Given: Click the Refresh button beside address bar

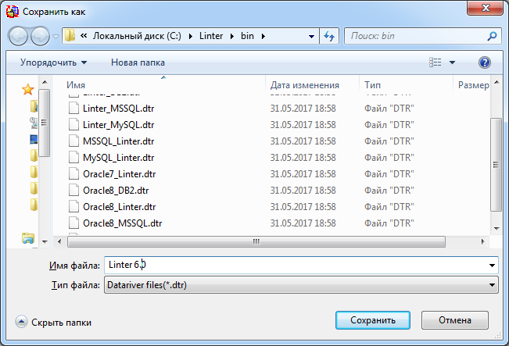Looking at the screenshot, I should (329, 36).
